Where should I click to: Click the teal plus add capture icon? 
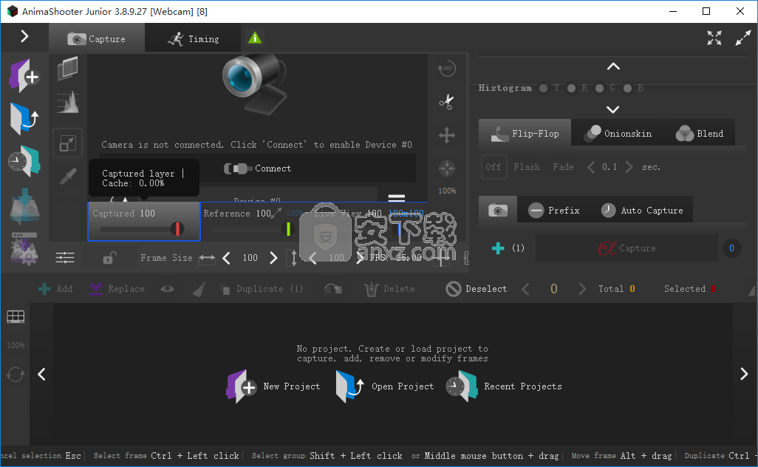click(498, 248)
